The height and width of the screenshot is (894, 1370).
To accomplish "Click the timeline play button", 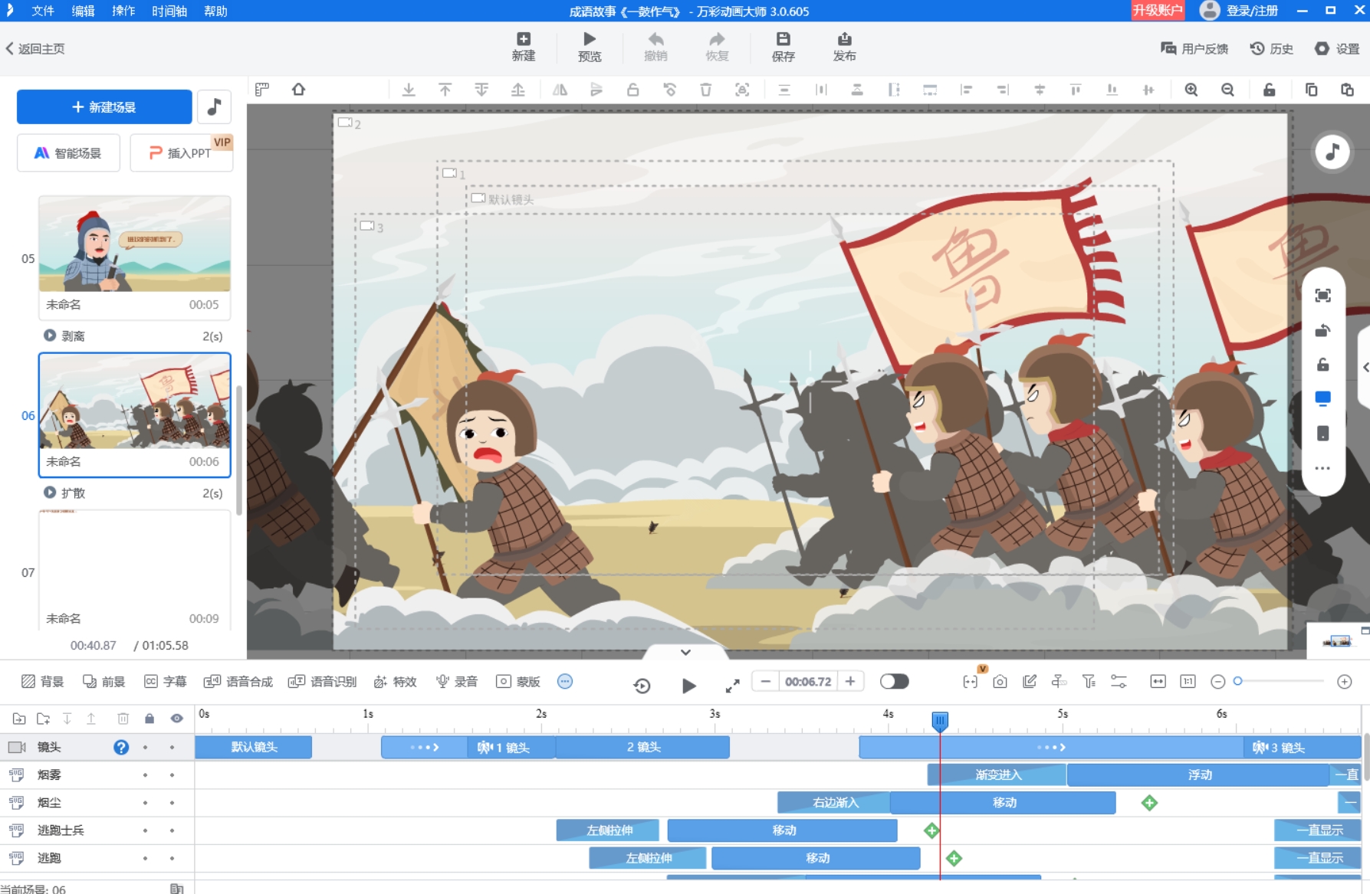I will click(x=688, y=686).
